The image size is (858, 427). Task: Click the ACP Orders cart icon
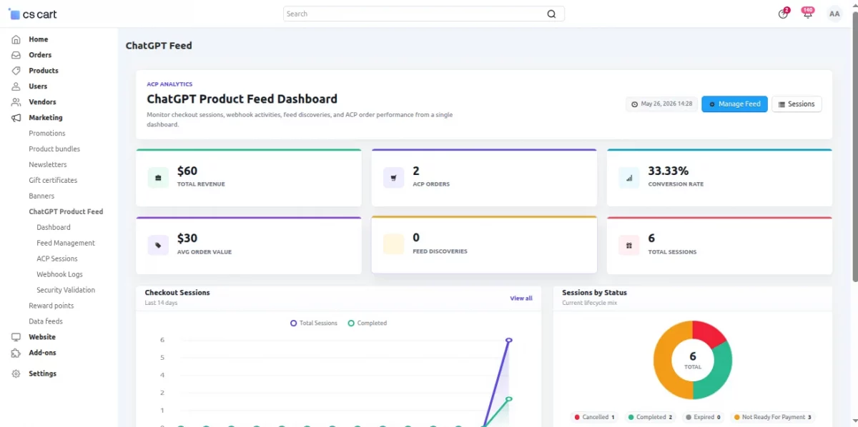tap(393, 177)
